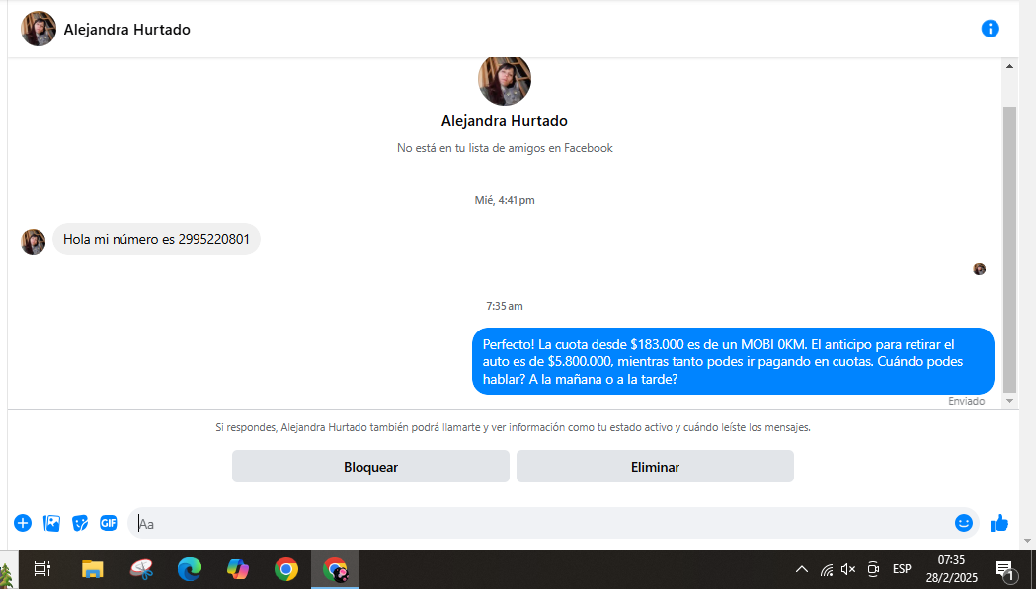Click centered name Alejandra Hurtado in chat
The width and height of the screenshot is (1036, 589).
505,120
